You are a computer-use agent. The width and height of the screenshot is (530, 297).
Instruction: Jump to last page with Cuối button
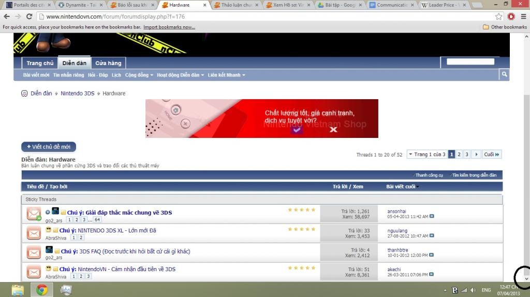[492, 154]
